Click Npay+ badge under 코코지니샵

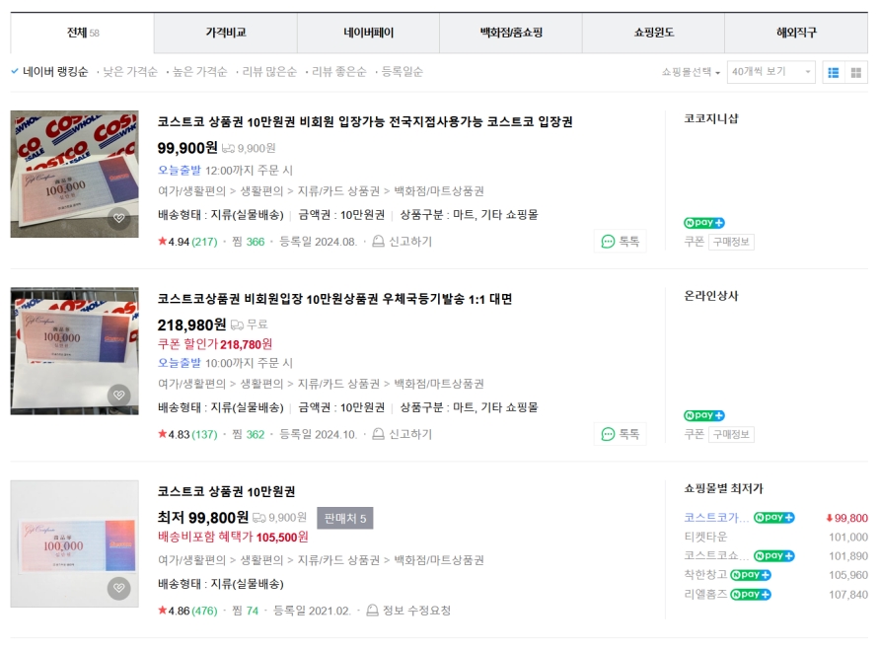[x=703, y=223]
